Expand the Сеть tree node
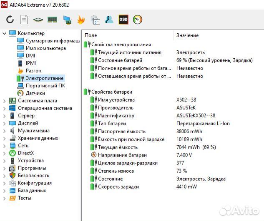Screen dimensions: 264x221 pyautogui.click(x=5, y=146)
